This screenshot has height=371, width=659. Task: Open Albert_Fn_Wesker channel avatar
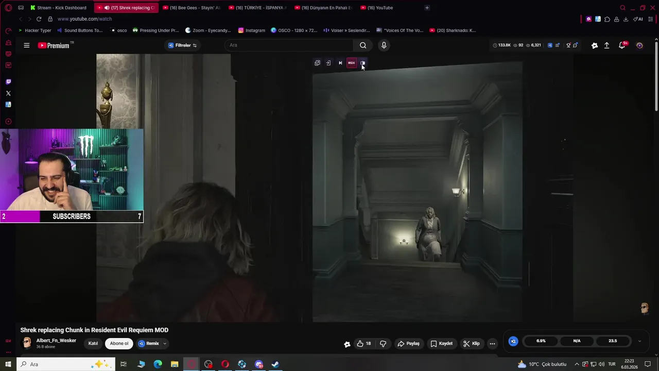point(27,343)
